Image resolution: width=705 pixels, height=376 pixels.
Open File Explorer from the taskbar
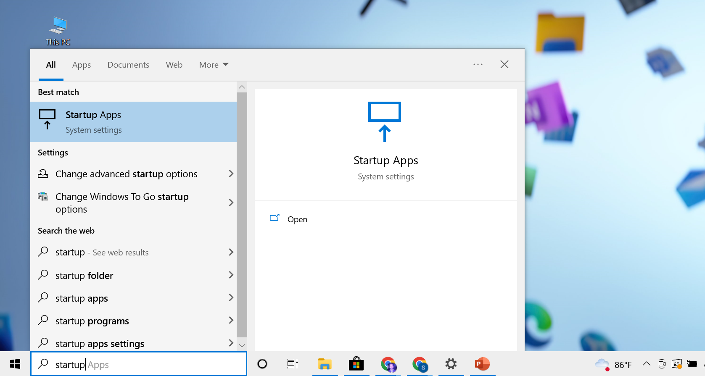(325, 364)
